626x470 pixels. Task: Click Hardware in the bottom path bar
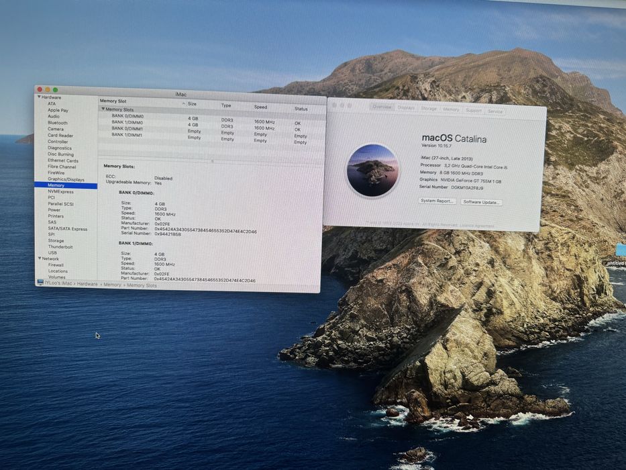point(87,284)
